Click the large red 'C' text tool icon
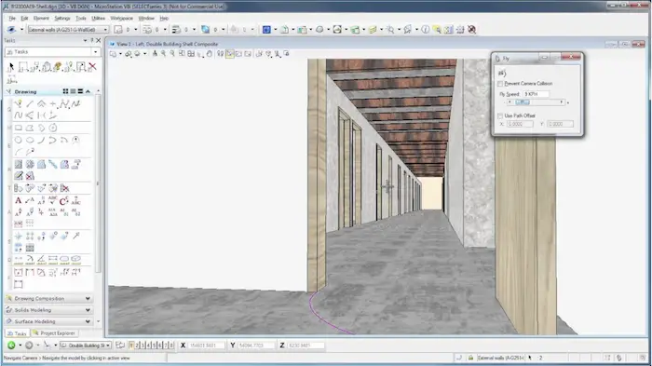The height and width of the screenshot is (366, 652). tap(63, 201)
